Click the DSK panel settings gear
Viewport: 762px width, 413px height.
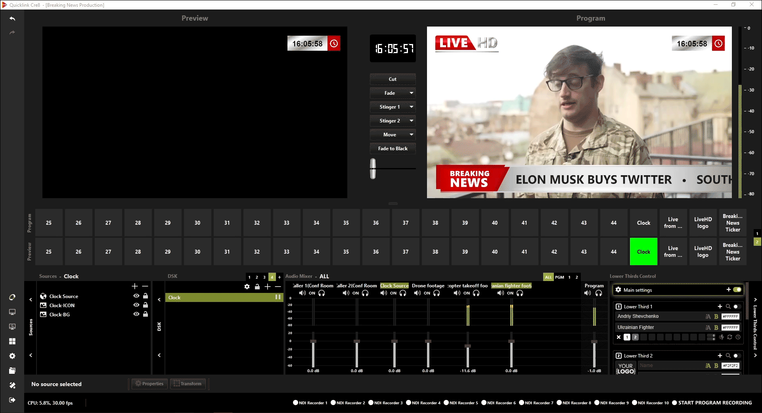[x=247, y=287]
